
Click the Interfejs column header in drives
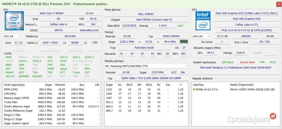point(199,85)
